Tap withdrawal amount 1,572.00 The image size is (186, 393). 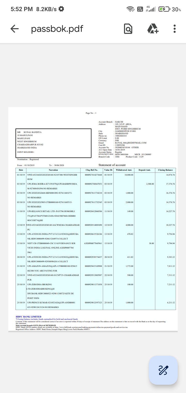click(x=129, y=266)
